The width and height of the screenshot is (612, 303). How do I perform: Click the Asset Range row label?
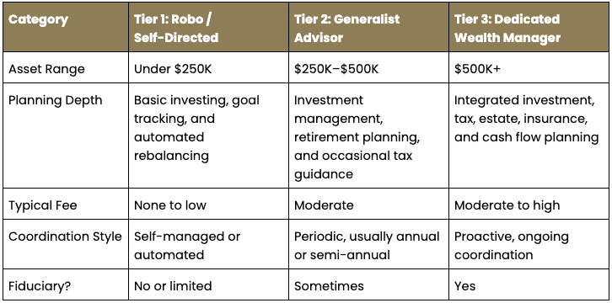point(66,67)
